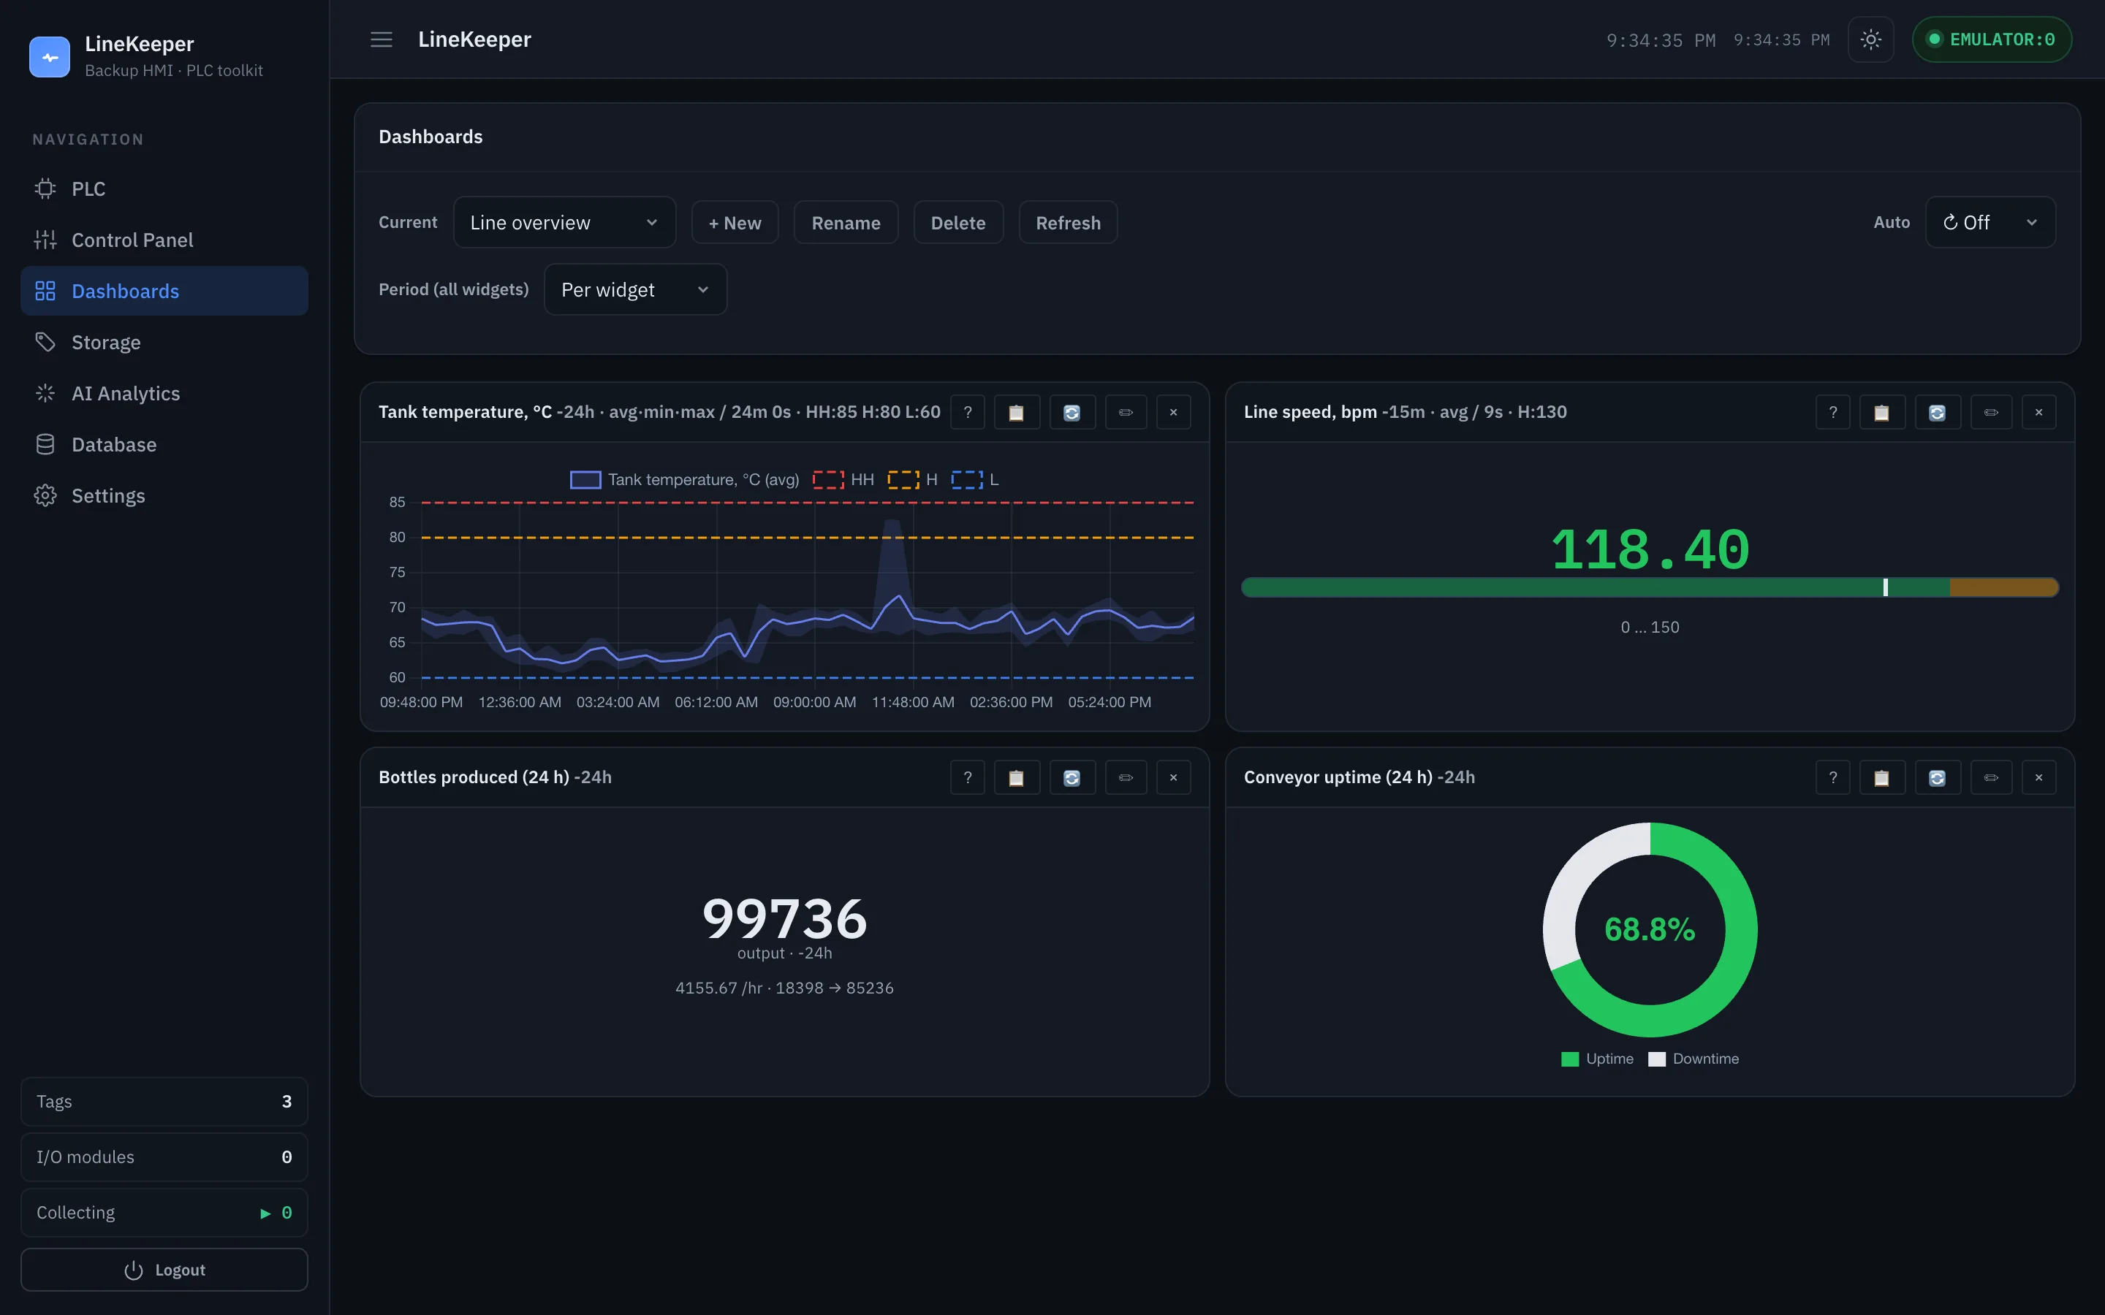Image resolution: width=2105 pixels, height=1315 pixels.
Task: Refresh the Tank temperature widget
Action: [x=1072, y=412]
